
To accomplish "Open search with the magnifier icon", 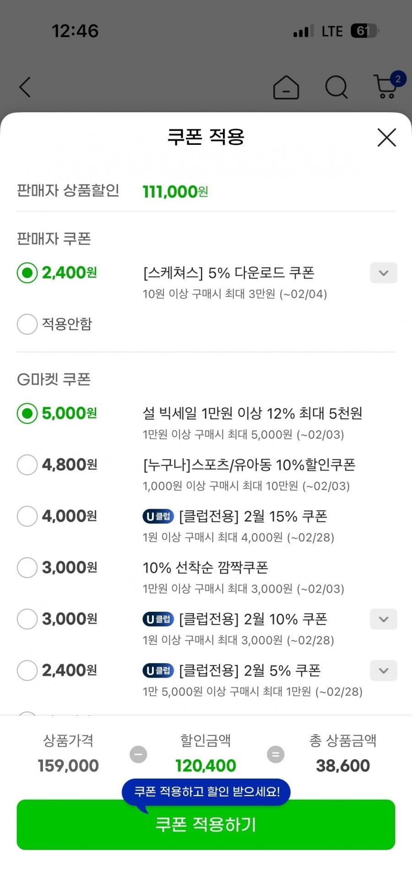I will coord(336,87).
